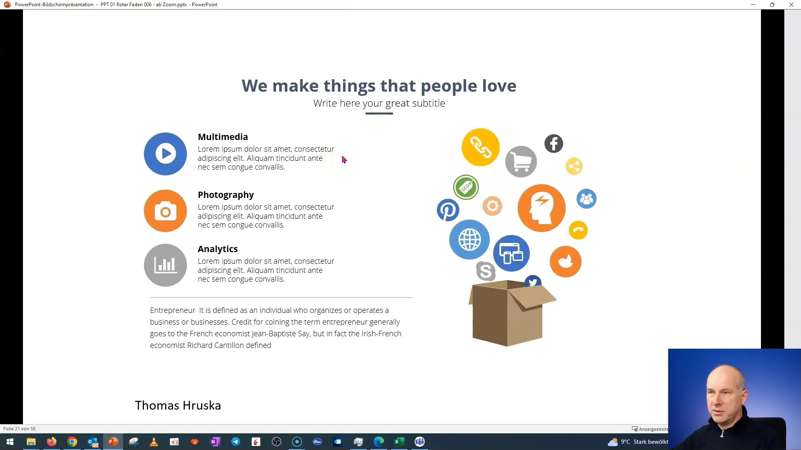
Task: Click the Lorem ipsum text under Photography
Action: (x=266, y=216)
